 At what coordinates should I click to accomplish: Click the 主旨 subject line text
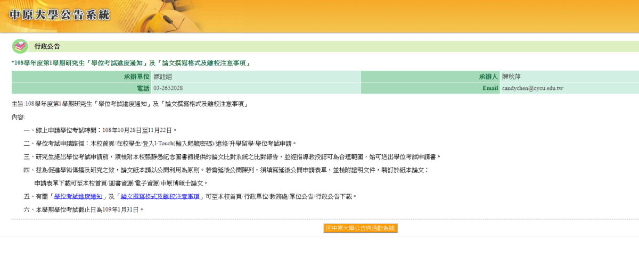pos(129,104)
